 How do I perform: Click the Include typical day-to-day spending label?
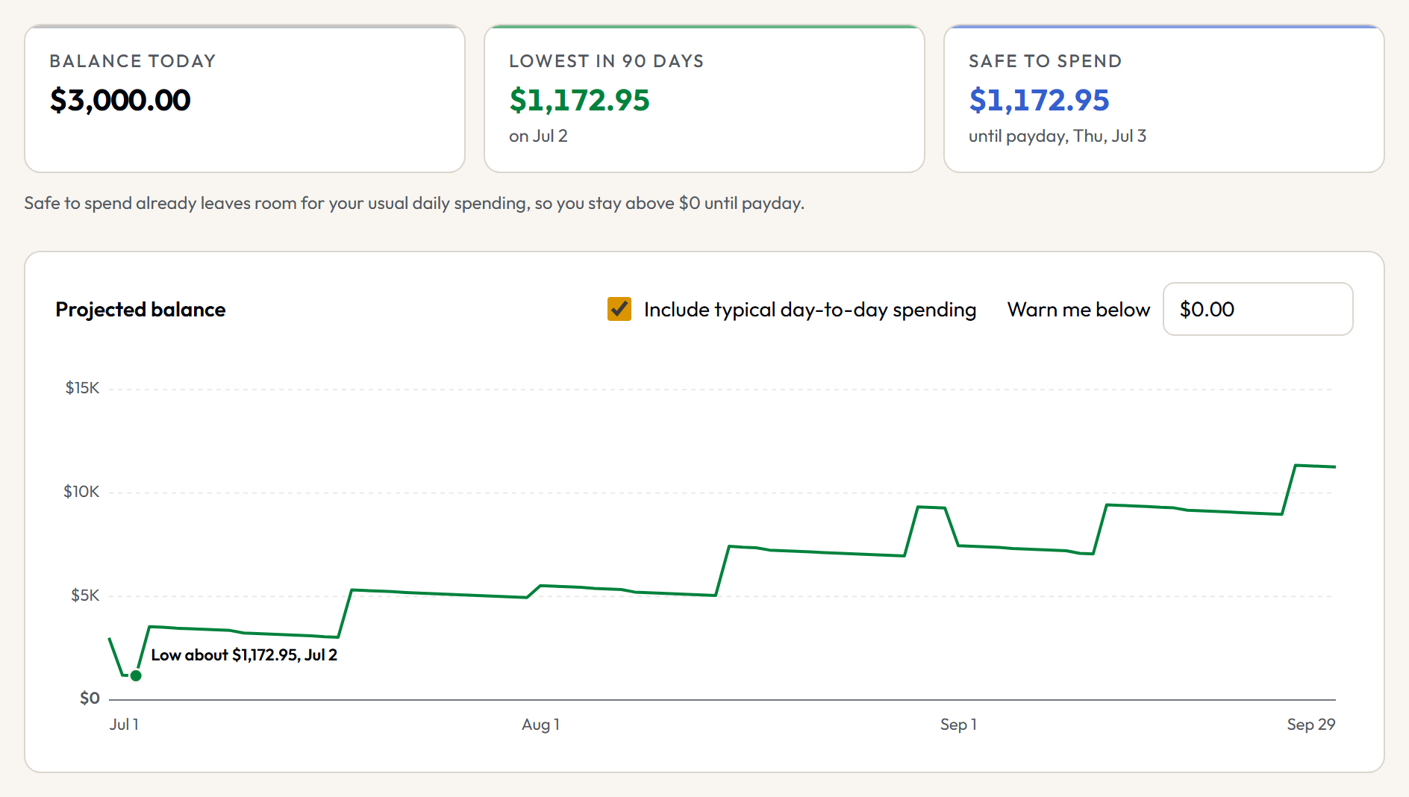coord(810,309)
